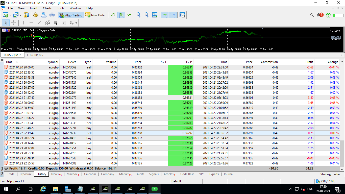345x194 pixels.
Task: Zoom in on the chart
Action: click(x=138, y=15)
